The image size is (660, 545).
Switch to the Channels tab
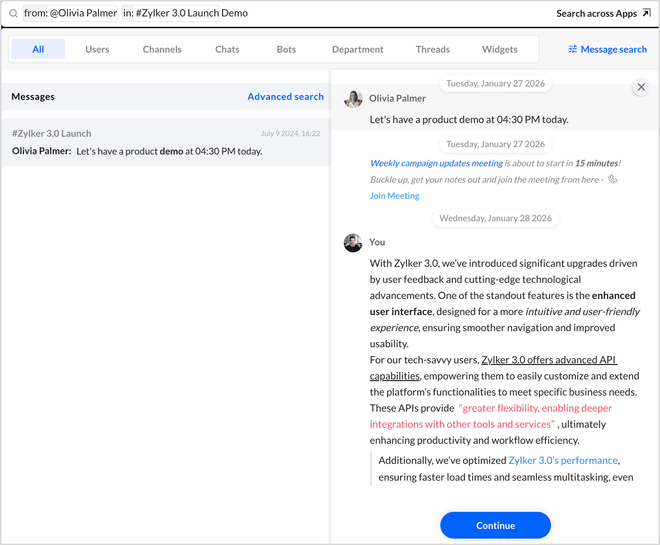click(x=162, y=49)
